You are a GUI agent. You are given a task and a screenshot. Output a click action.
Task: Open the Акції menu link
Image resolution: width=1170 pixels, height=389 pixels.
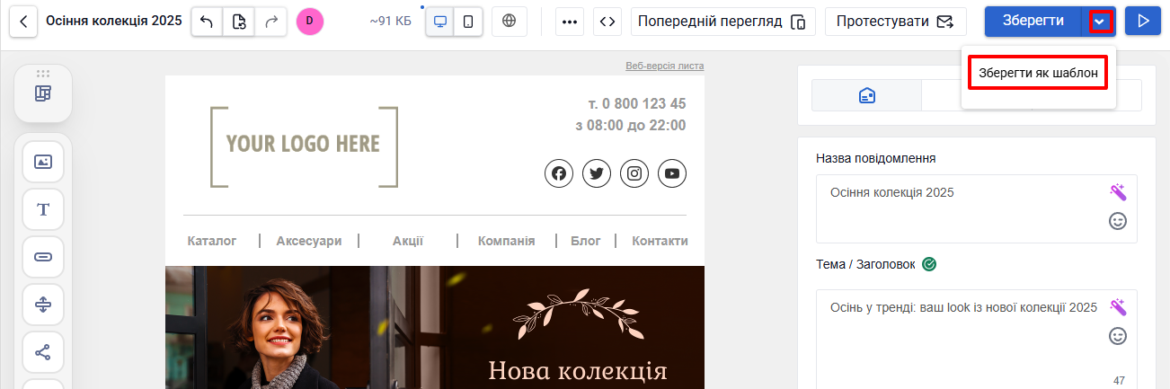tap(408, 241)
